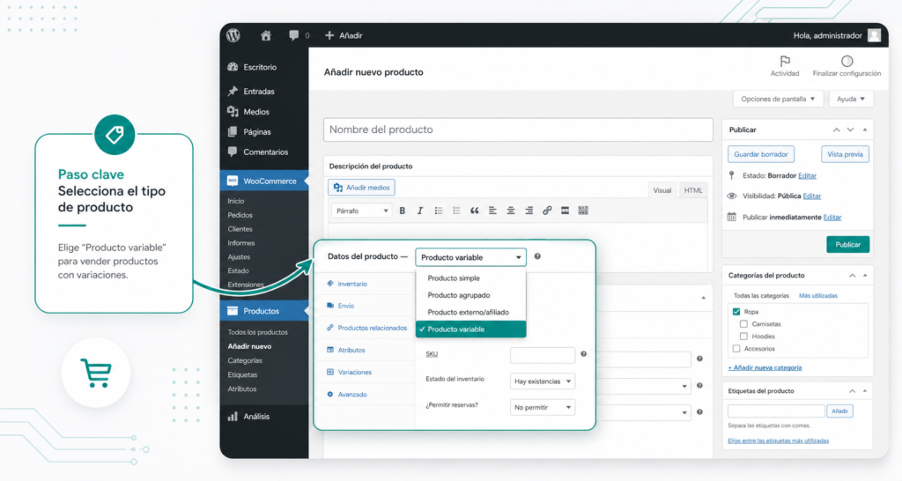Collapse the Categorías del producto panel

click(x=865, y=276)
